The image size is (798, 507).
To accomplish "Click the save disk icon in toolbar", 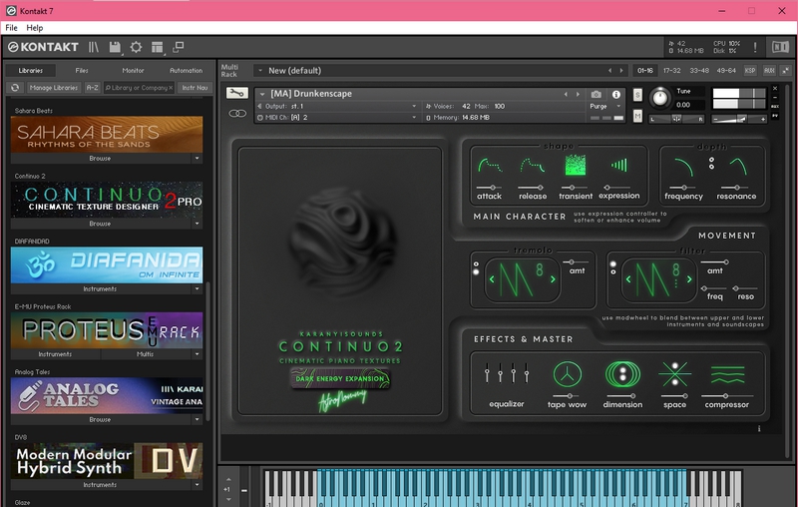I will tap(115, 47).
